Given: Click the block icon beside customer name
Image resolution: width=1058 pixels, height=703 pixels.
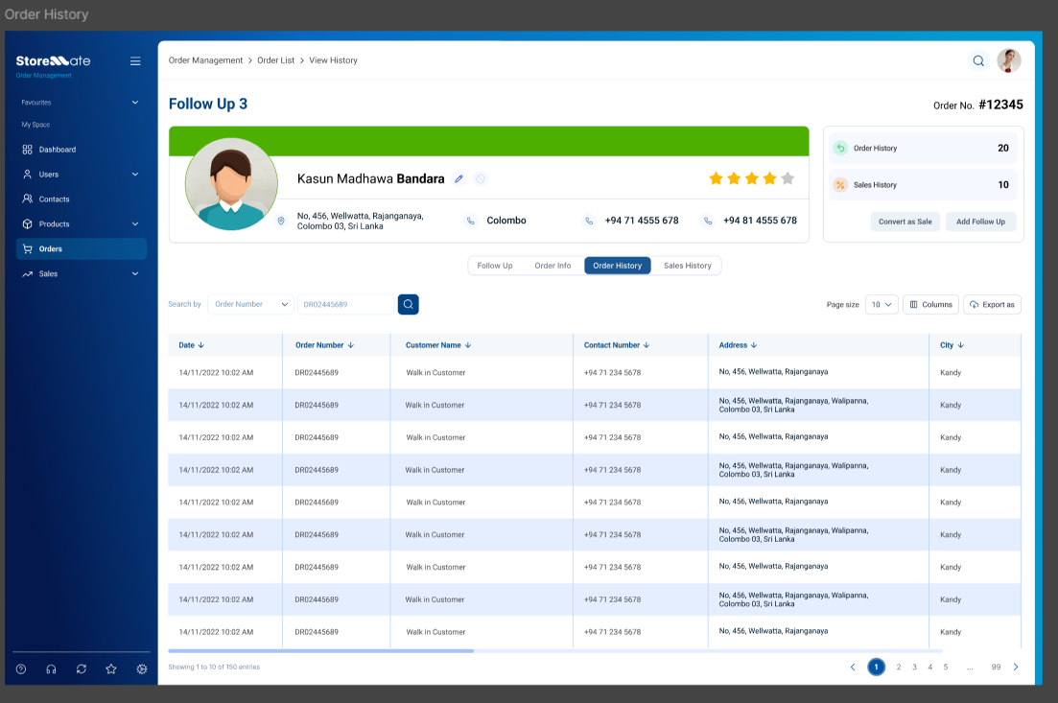Looking at the screenshot, I should click(481, 178).
